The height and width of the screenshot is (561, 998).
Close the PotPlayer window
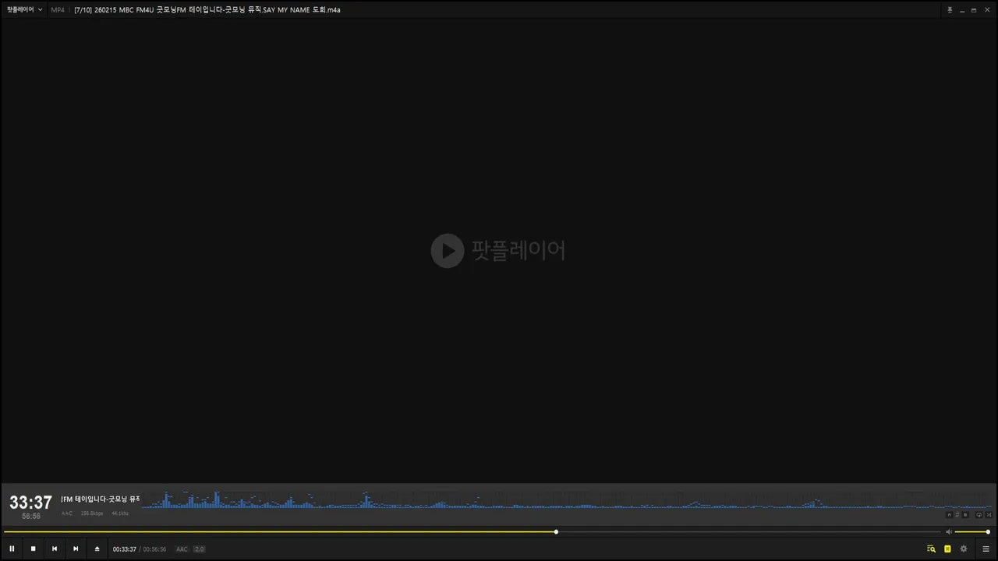(986, 10)
